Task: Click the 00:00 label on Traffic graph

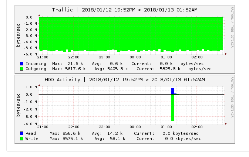Action: pos(135,57)
